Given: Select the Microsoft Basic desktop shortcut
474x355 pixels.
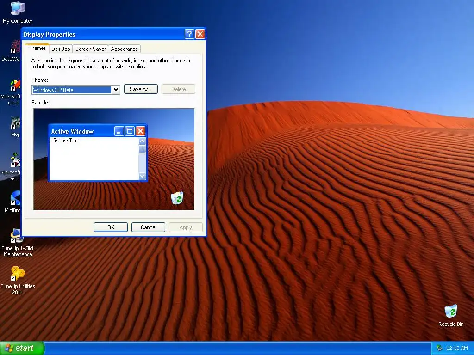Looking at the screenshot, I should click(12, 166).
